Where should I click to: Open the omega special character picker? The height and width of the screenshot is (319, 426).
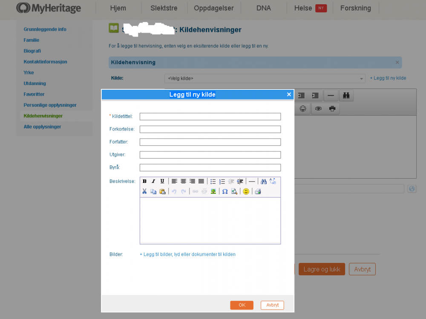click(x=225, y=191)
